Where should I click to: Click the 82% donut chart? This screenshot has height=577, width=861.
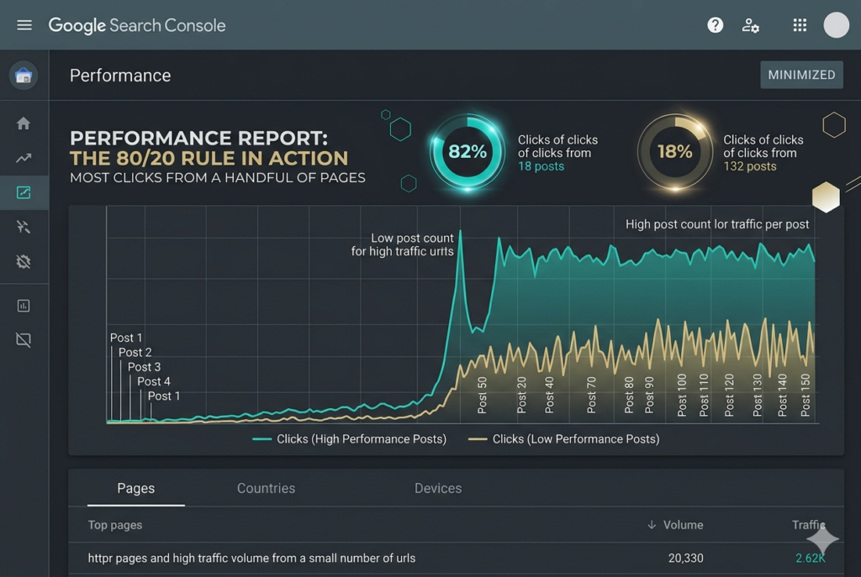point(467,152)
